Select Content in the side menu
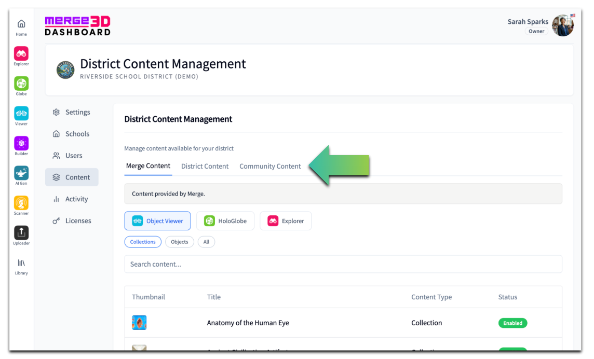Viewport: 594px width, 359px height. (x=72, y=177)
